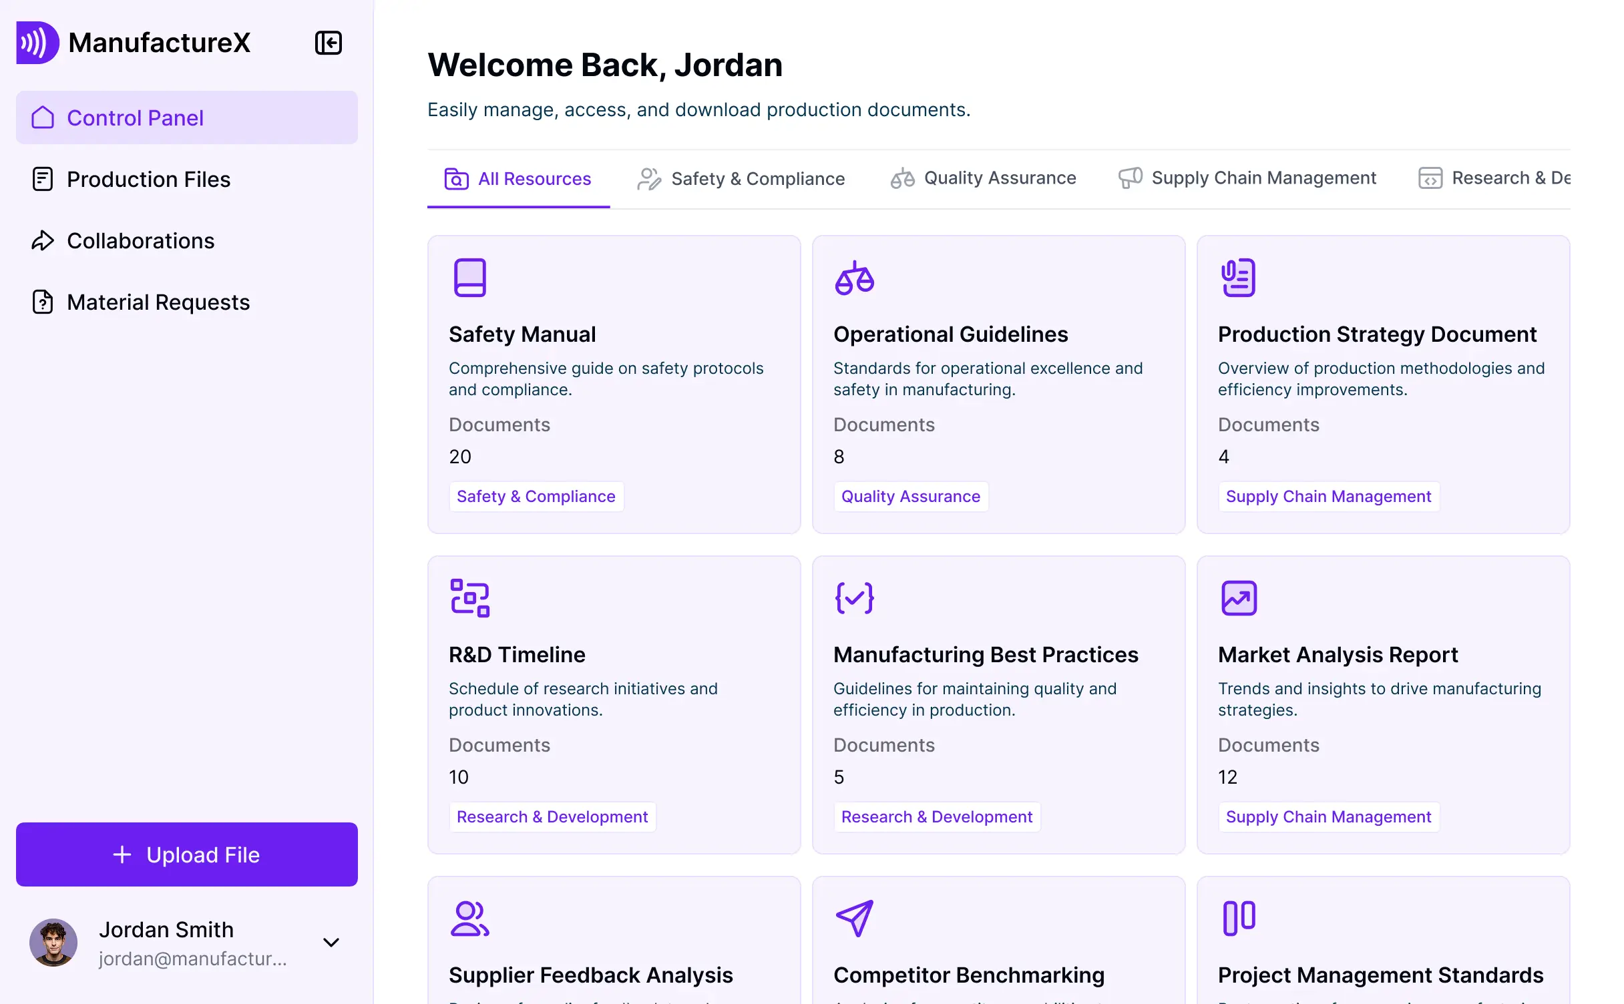Click Jordan Smith's profile avatar
Image resolution: width=1624 pixels, height=1004 pixels.
tap(53, 942)
